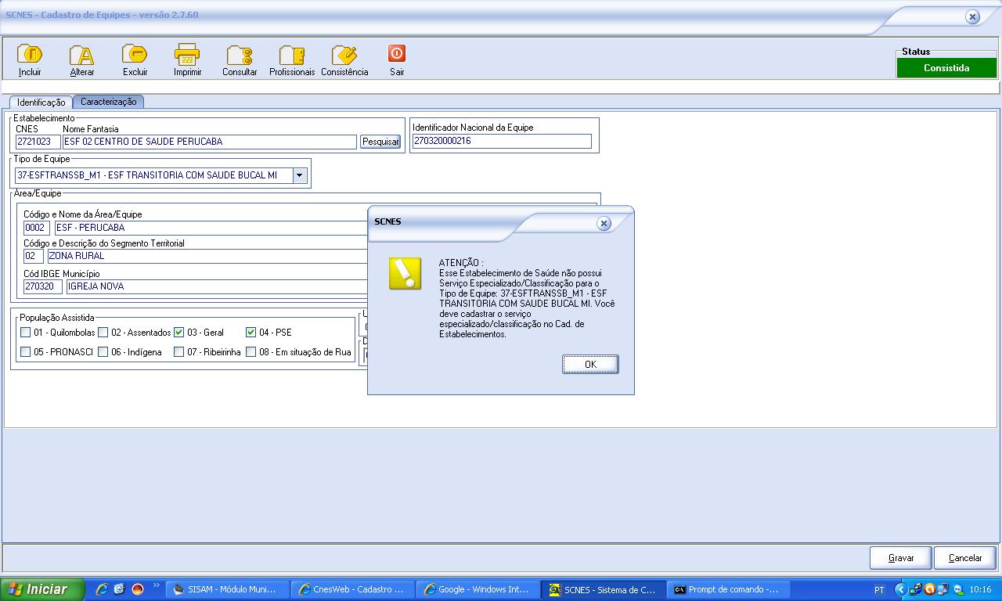Enable the 07 - Ribeirinha checkbox
Image resolution: width=1002 pixels, height=601 pixels.
[179, 352]
